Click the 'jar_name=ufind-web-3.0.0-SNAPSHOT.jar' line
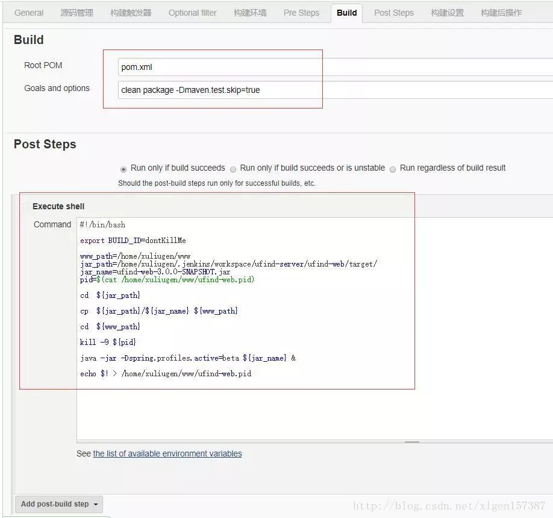 tap(155, 272)
